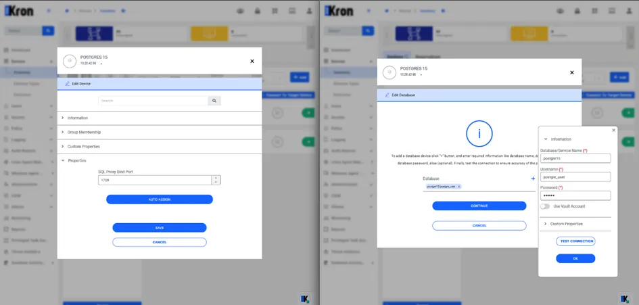Image resolution: width=639 pixels, height=305 pixels.
Task: Click the SQL Proxy Bind Port field
Action: [155, 180]
